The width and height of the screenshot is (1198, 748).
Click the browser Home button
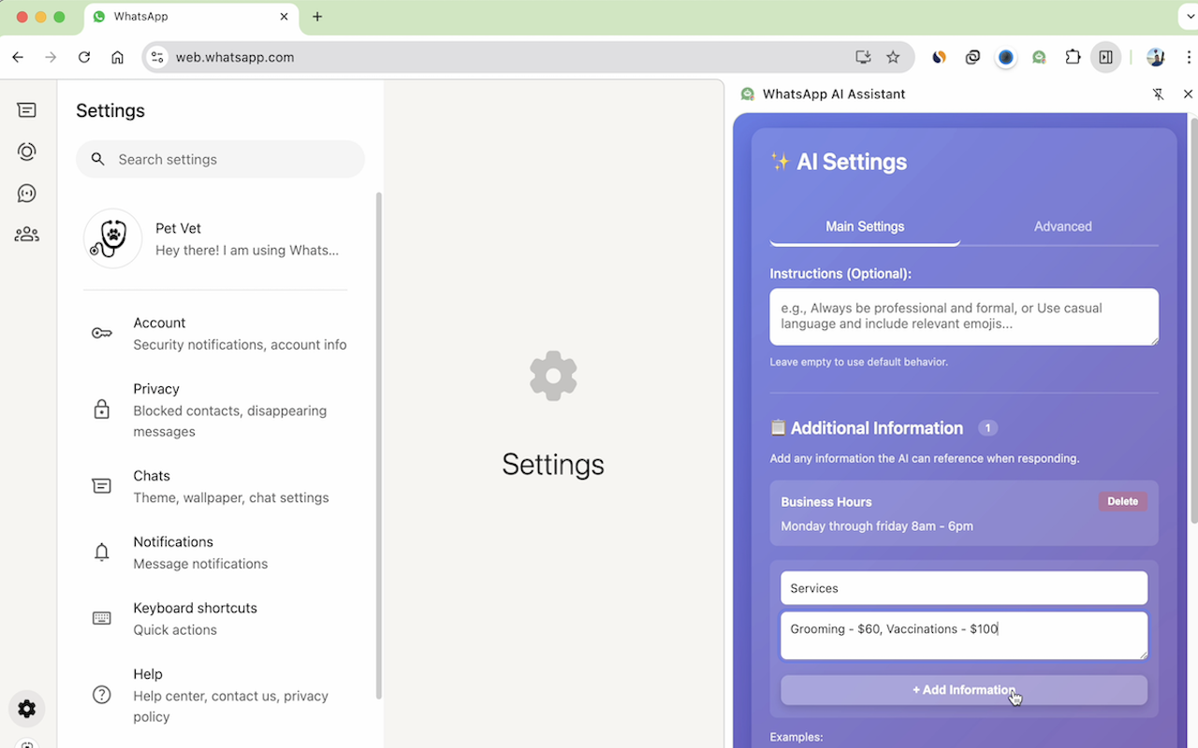point(117,57)
